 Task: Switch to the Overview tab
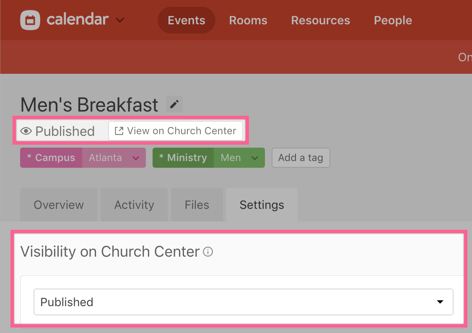click(59, 205)
